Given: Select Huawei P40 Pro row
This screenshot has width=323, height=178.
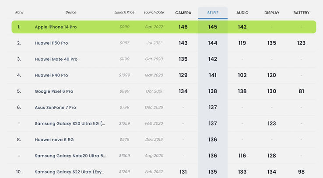Looking at the screenshot, I should [x=51, y=75].
